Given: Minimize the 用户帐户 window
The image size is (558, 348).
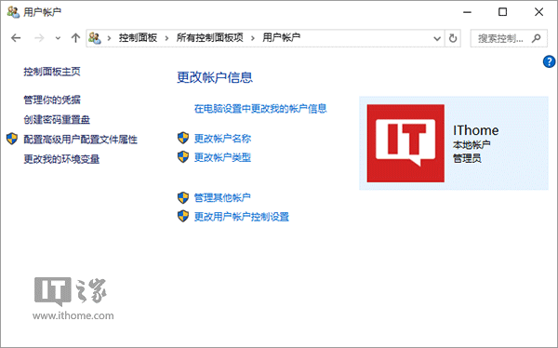Looking at the screenshot, I should pos(467,12).
